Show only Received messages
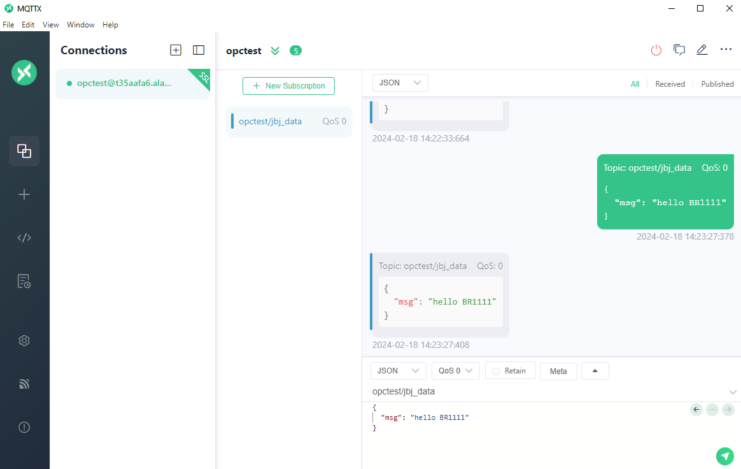 (x=670, y=84)
